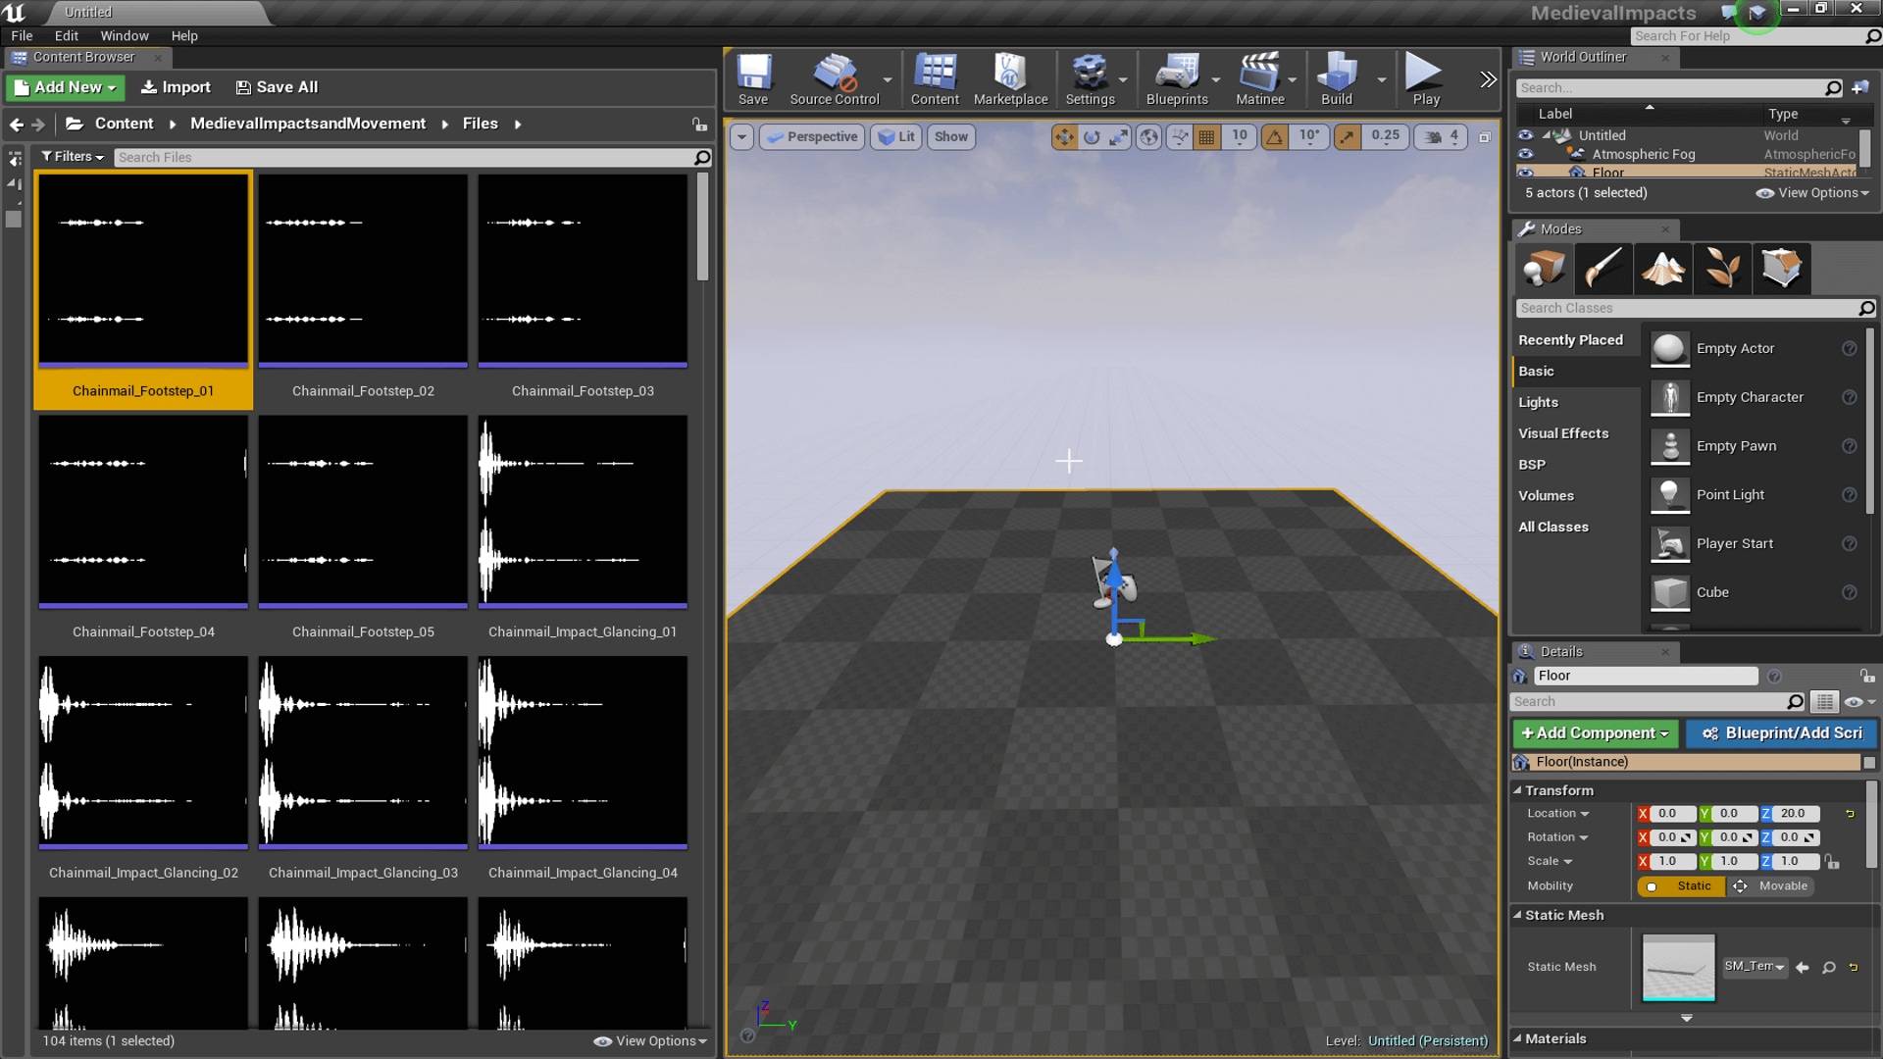Select Foliage mode leaf icon

1722,268
